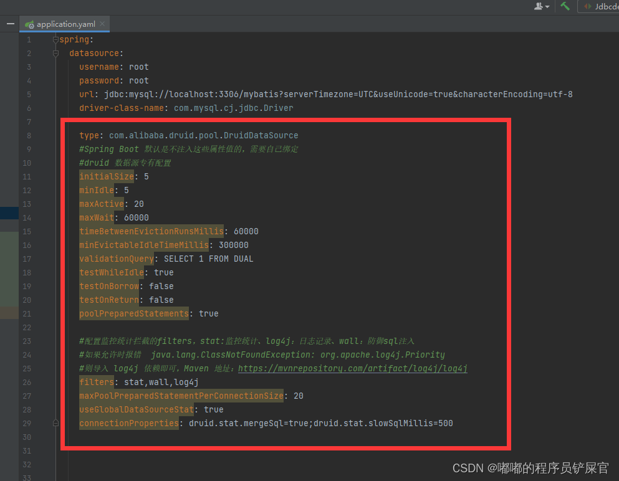The width and height of the screenshot is (619, 481).
Task: Click the '#Spring Boot' comment line
Action: tap(188, 149)
